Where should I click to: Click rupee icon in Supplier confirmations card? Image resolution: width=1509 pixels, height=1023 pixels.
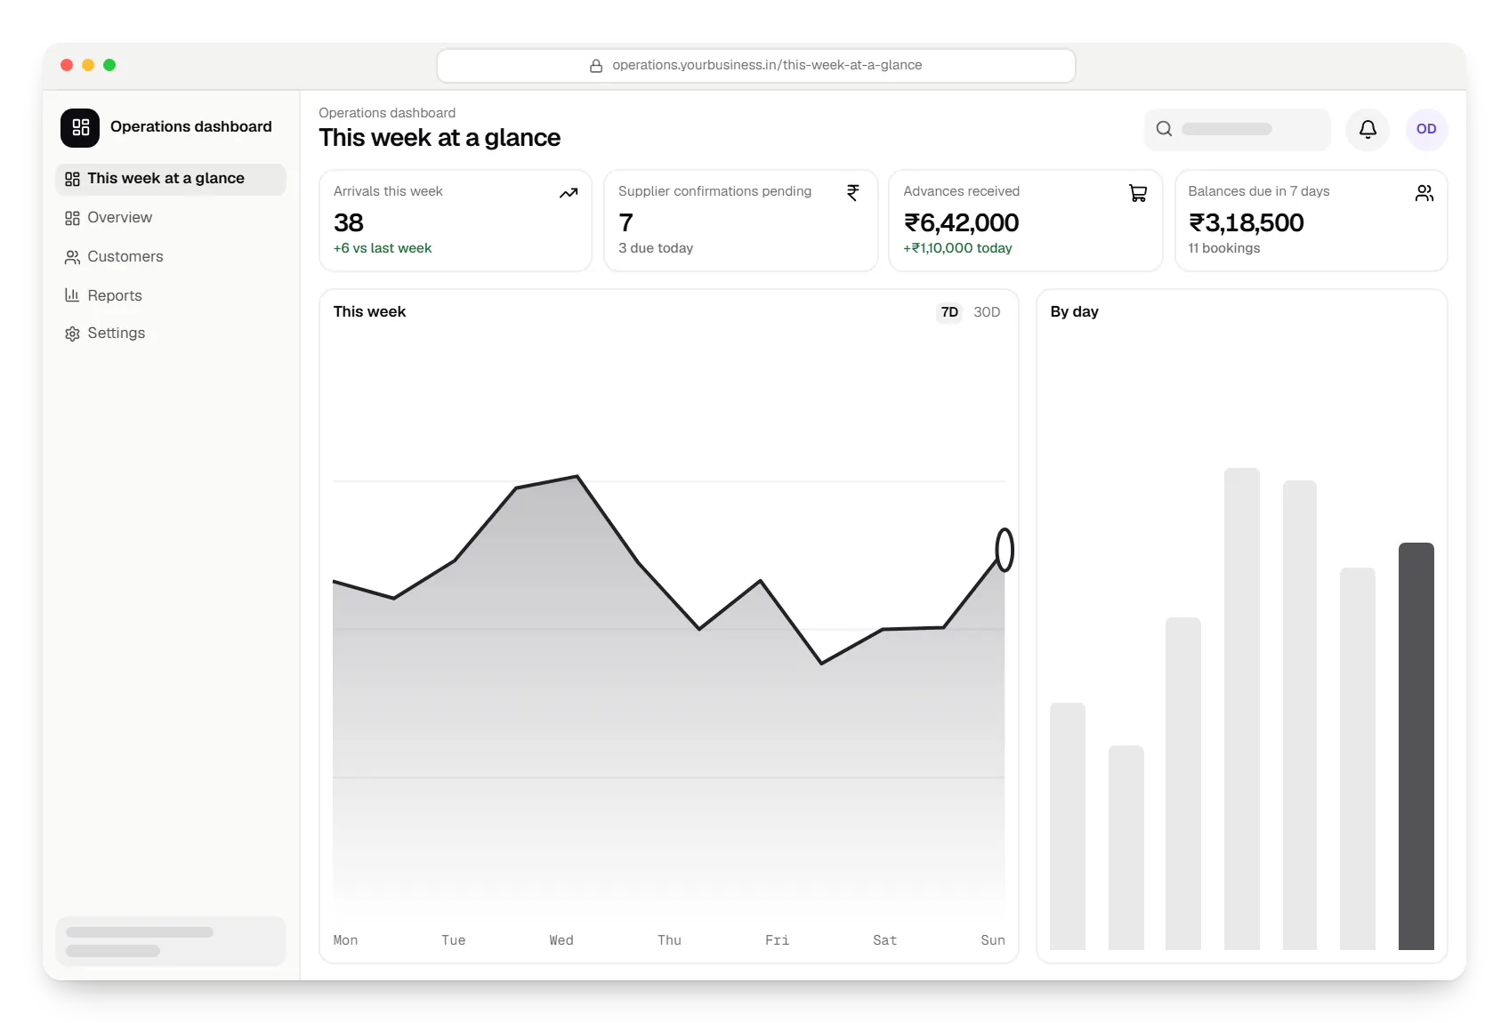[x=853, y=193]
